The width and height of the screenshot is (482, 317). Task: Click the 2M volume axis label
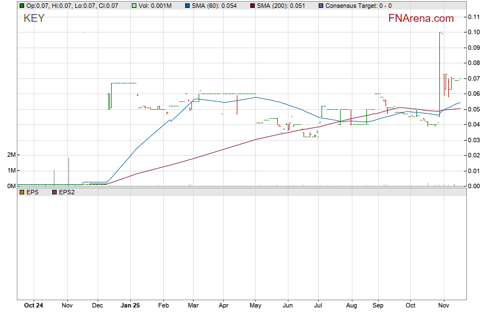tap(10, 155)
